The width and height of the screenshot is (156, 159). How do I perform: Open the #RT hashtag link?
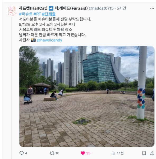pos(37,14)
